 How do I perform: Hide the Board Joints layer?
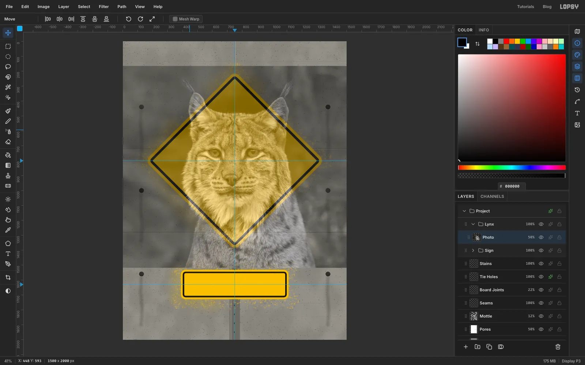click(x=541, y=290)
